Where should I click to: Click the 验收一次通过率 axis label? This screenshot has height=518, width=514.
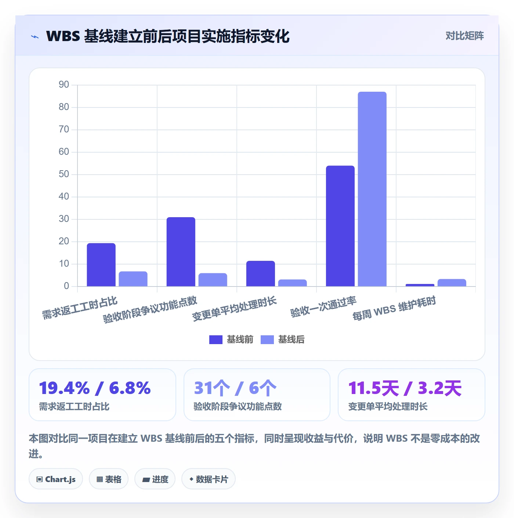323,307
